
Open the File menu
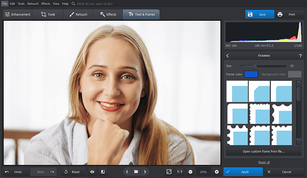pos(5,4)
